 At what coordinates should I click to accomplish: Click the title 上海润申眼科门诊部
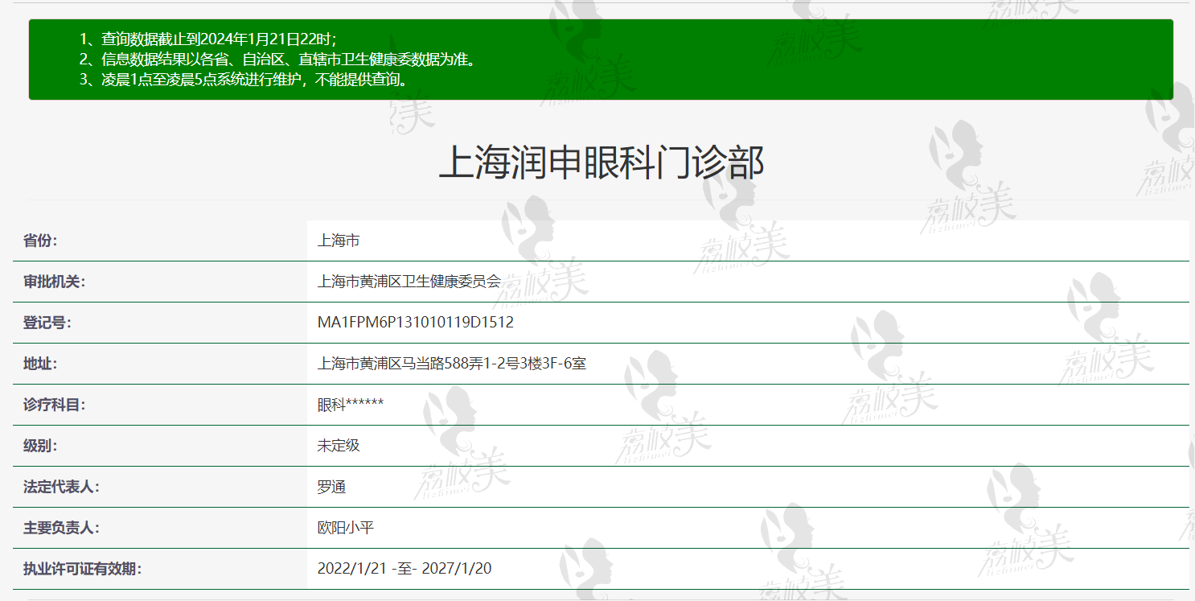[601, 163]
